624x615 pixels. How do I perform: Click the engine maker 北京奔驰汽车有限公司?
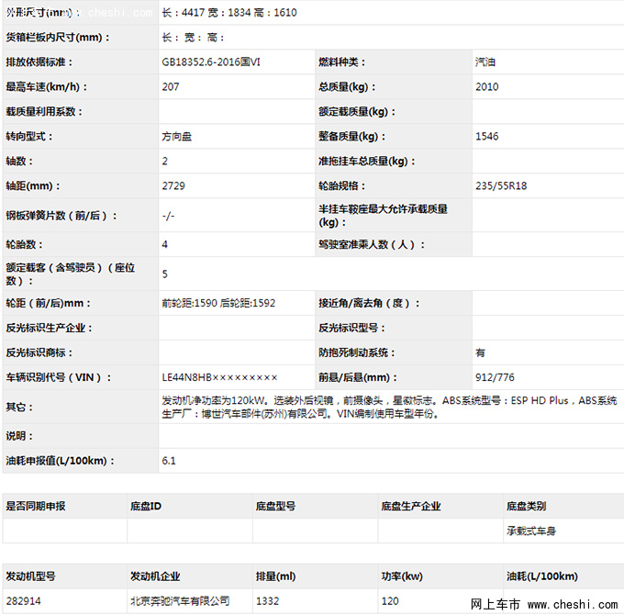coord(180,601)
